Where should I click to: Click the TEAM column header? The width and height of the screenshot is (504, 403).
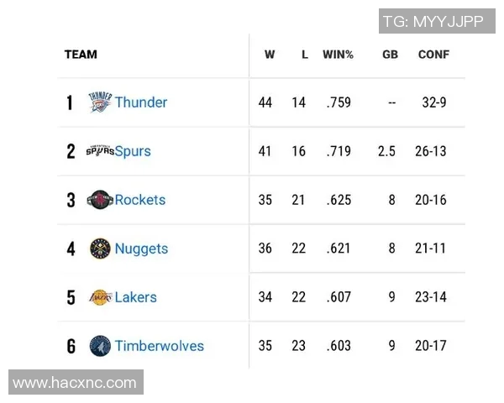81,55
